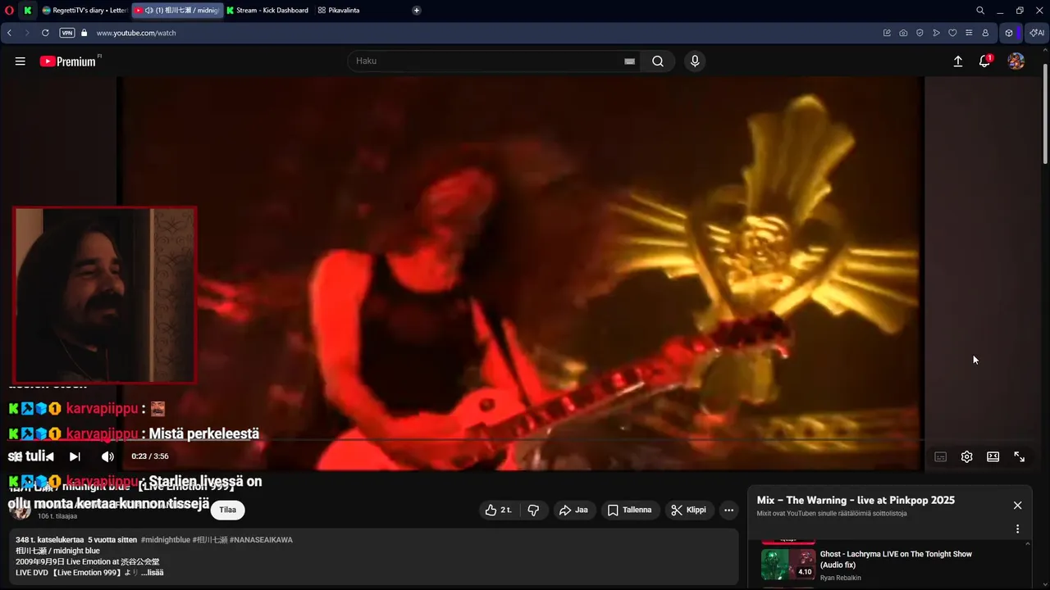Take a snapshot with the camera icon
Screen dimensions: 1050x590
(903, 33)
